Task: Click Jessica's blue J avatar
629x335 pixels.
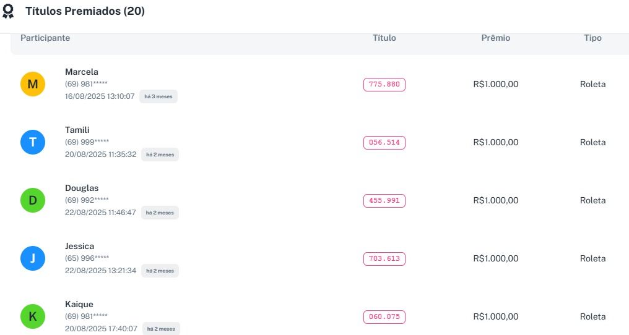Action: [33, 258]
